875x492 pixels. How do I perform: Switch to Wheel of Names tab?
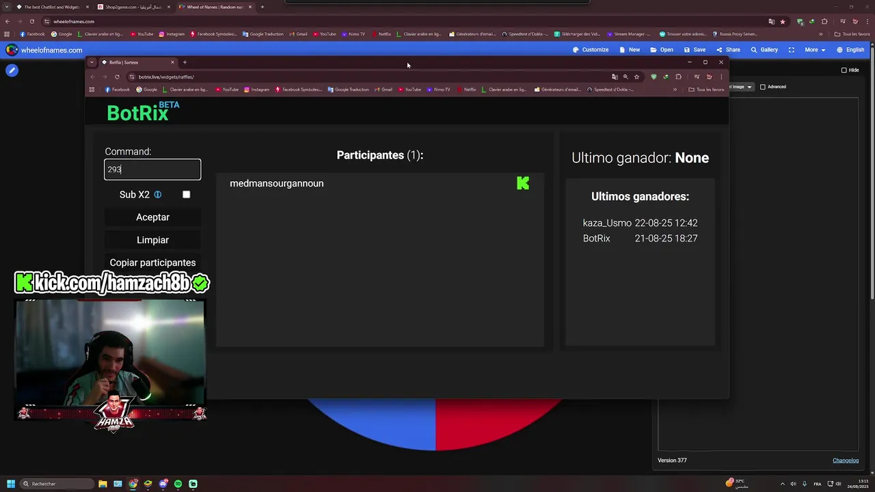[x=214, y=7]
